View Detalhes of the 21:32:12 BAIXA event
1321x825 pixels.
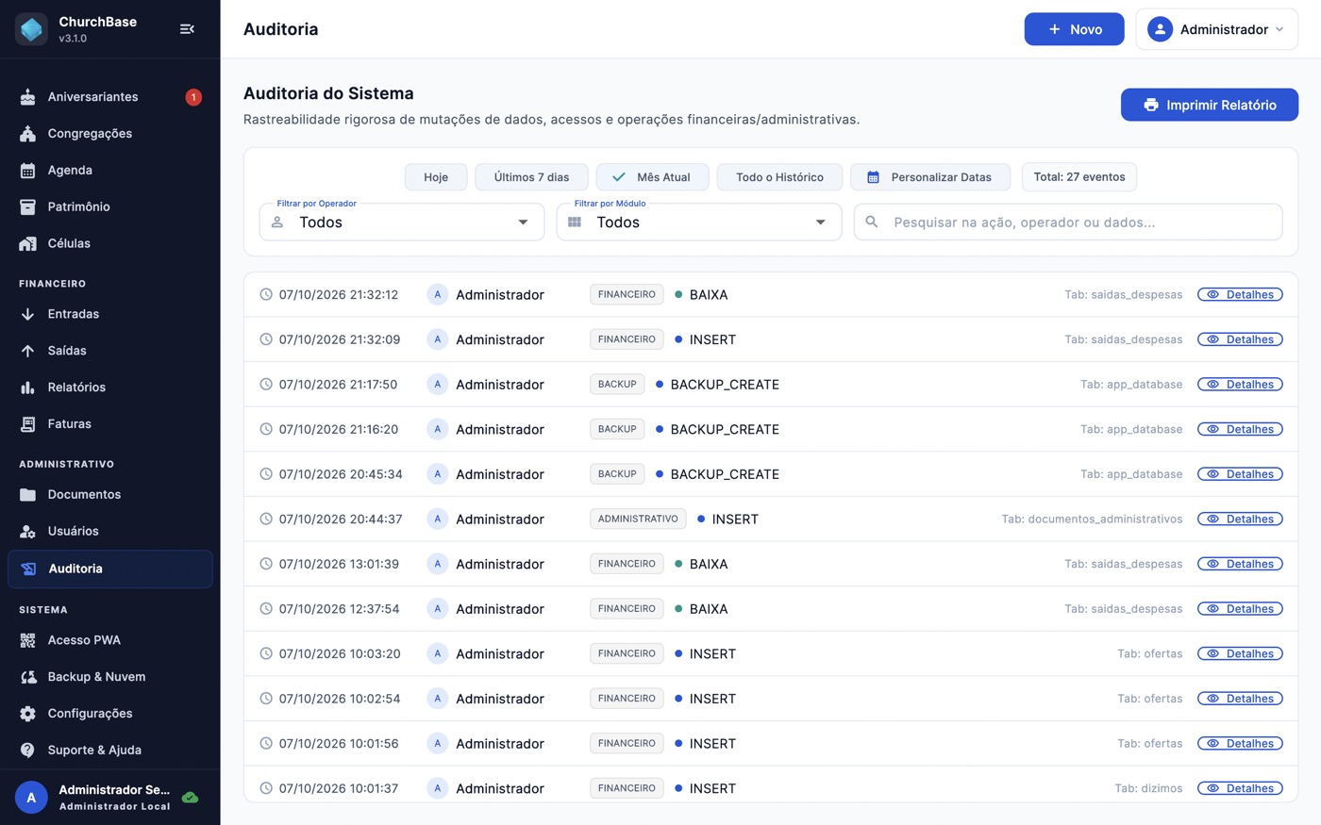[x=1240, y=295]
